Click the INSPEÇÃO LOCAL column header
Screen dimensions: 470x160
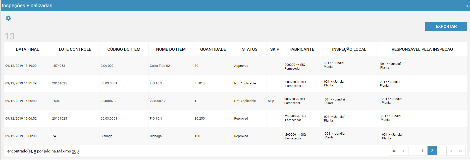click(349, 49)
